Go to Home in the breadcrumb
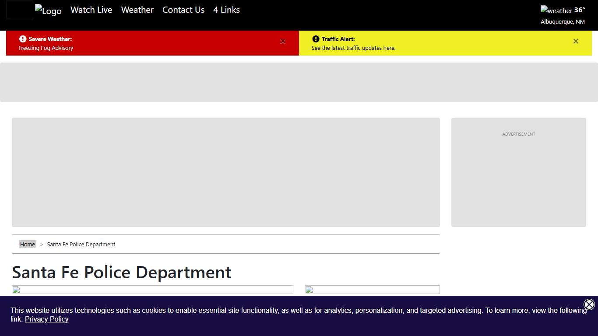 28,244
